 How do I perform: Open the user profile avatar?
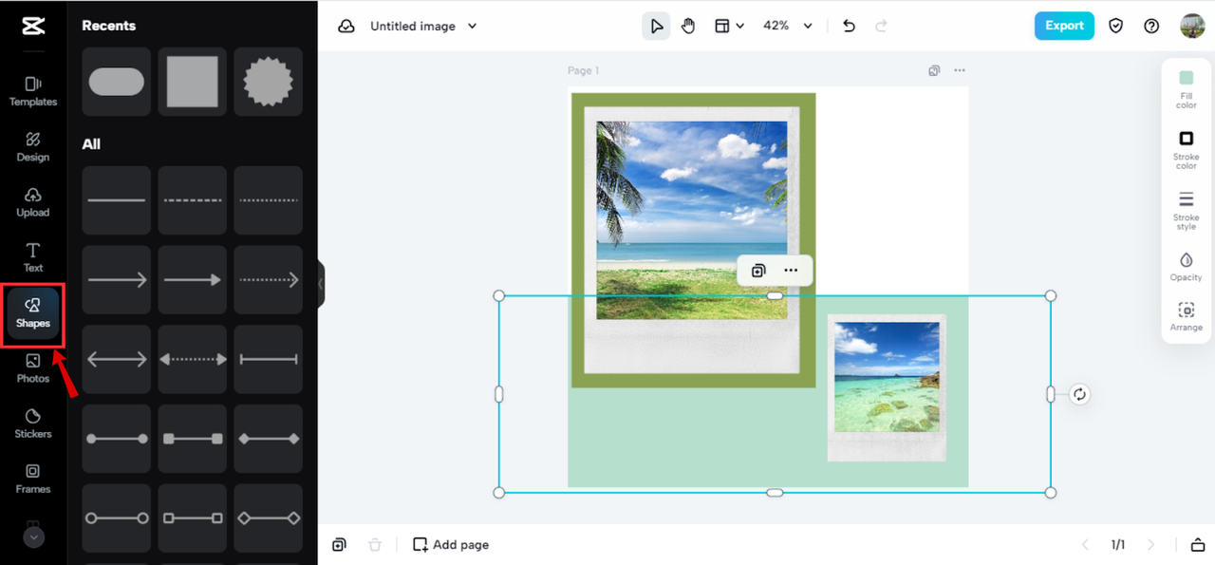point(1192,26)
